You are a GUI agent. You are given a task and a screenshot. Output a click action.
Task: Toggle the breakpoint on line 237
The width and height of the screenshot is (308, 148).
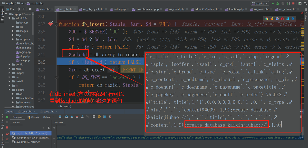coord(50,24)
